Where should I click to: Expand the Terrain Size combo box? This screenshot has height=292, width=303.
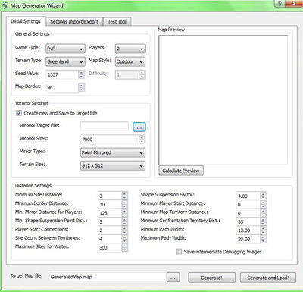pyautogui.click(x=113, y=166)
